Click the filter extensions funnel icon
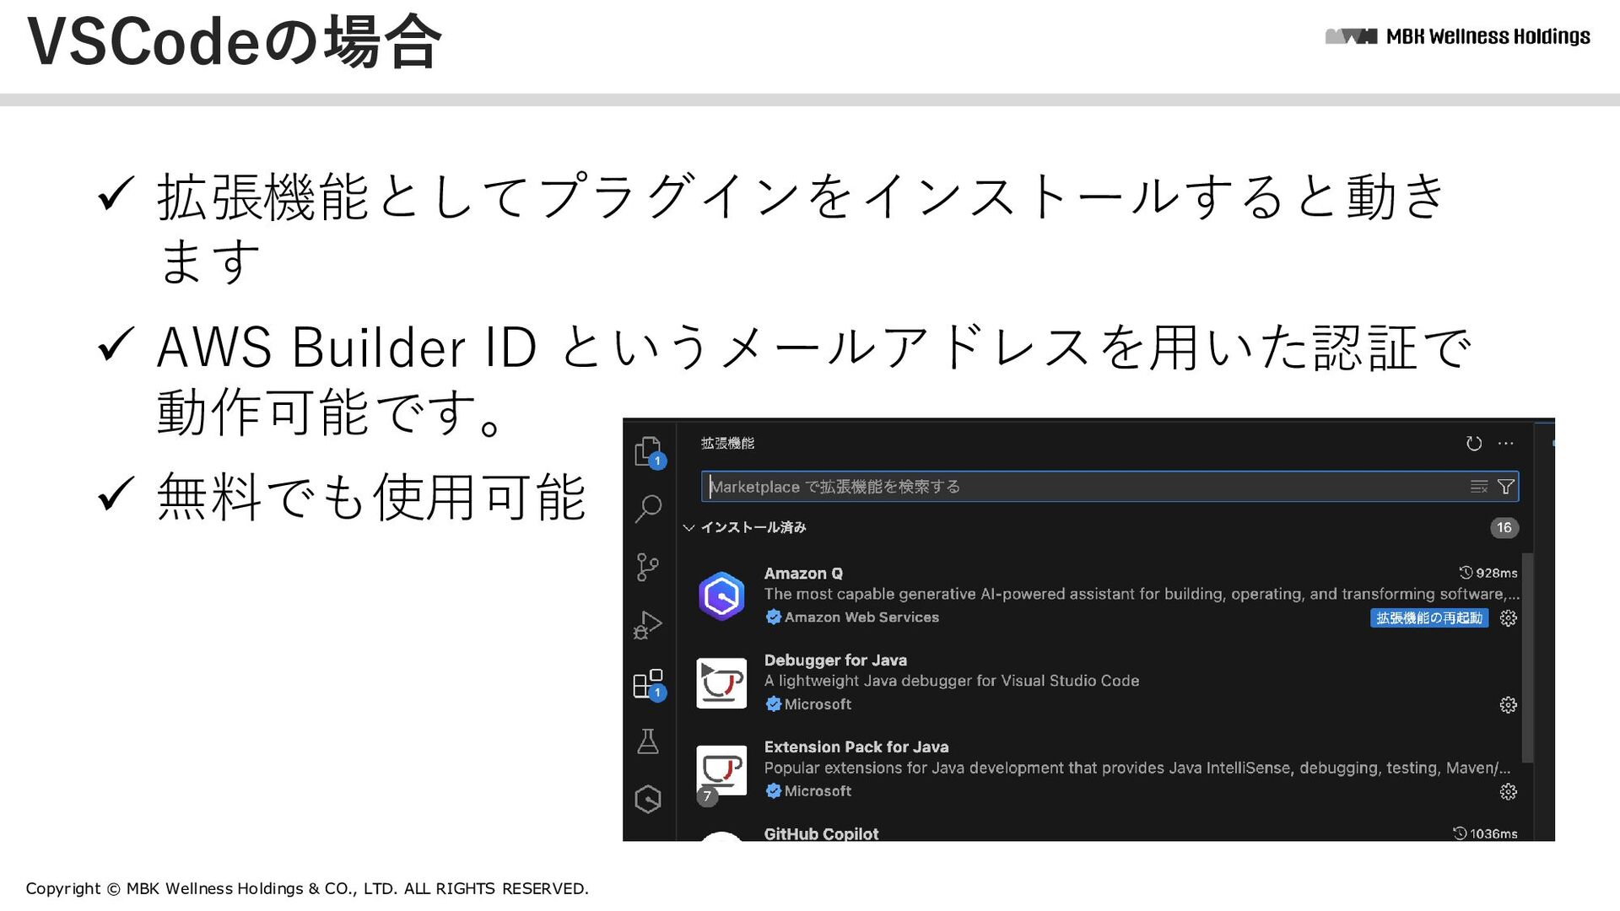 (1505, 487)
